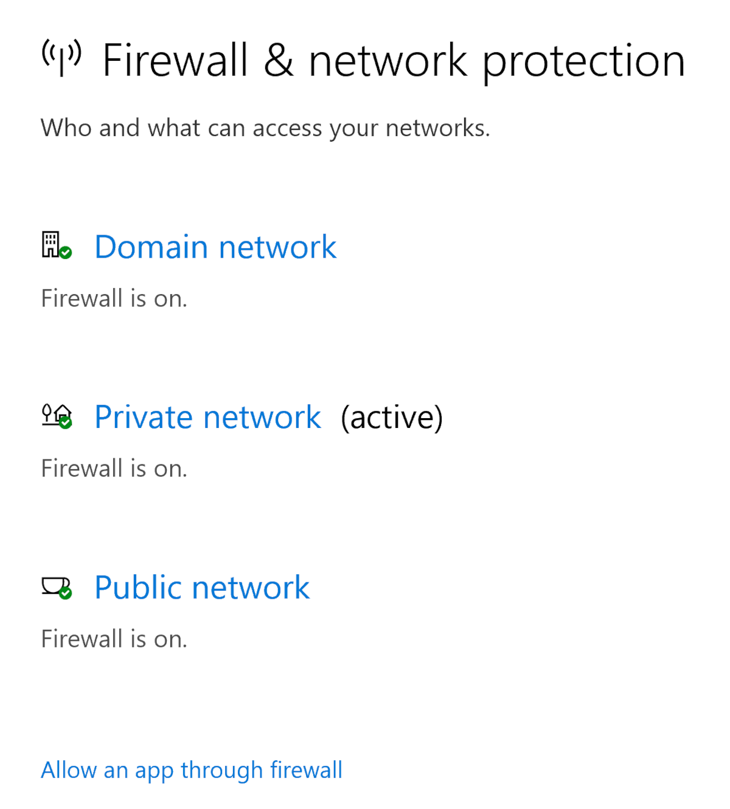Open Private network settings

click(207, 417)
